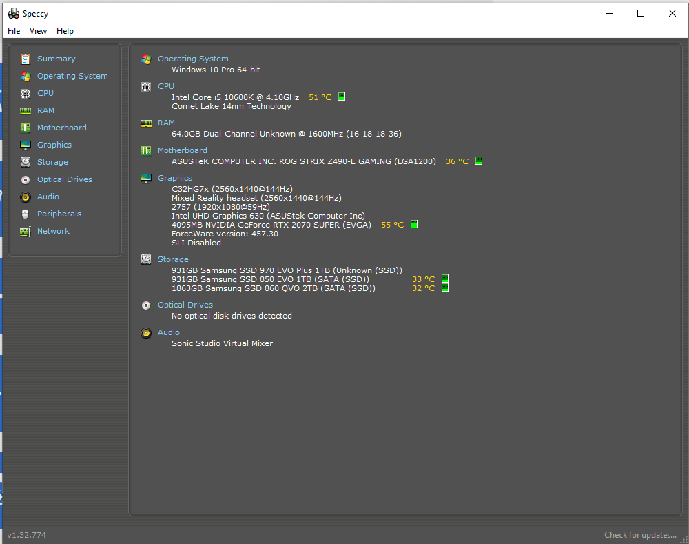
Task: Click the board icon beside Motherboard heading
Action: tap(146, 151)
